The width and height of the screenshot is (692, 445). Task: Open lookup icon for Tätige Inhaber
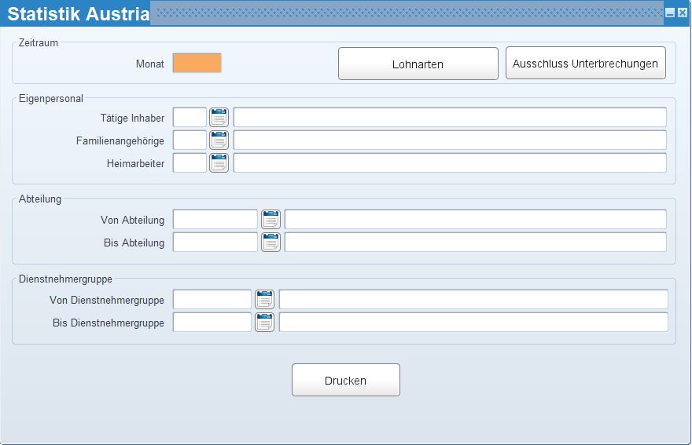[x=219, y=117]
